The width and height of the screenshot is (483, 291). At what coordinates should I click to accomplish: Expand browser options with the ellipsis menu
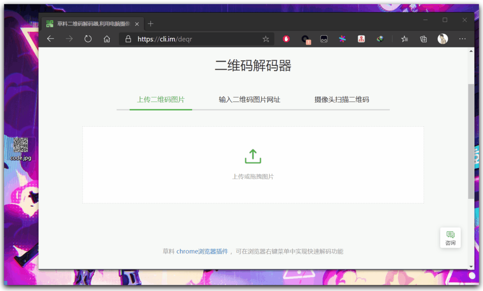click(462, 39)
